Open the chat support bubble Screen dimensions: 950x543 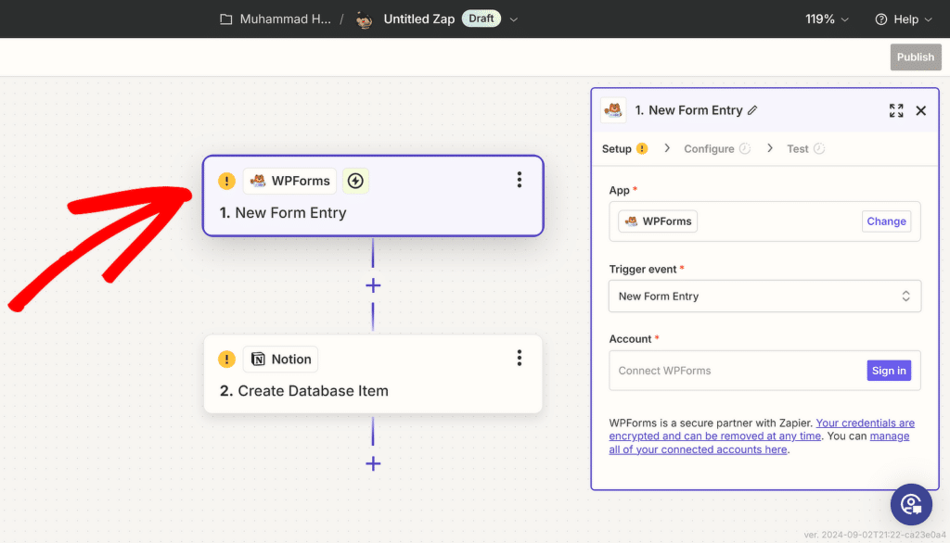[x=911, y=504]
